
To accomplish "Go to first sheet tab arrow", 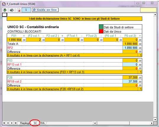I will point(4,123).
